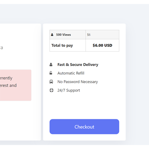Select the 500 Views label
The height and width of the screenshot is (149, 149).
[64, 35]
